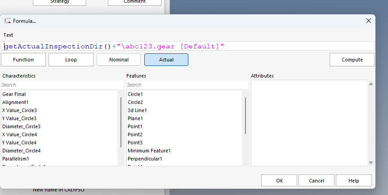The width and height of the screenshot is (388, 195).
Task: Select Gear Final in Characteristics list
Action: pos(14,94)
